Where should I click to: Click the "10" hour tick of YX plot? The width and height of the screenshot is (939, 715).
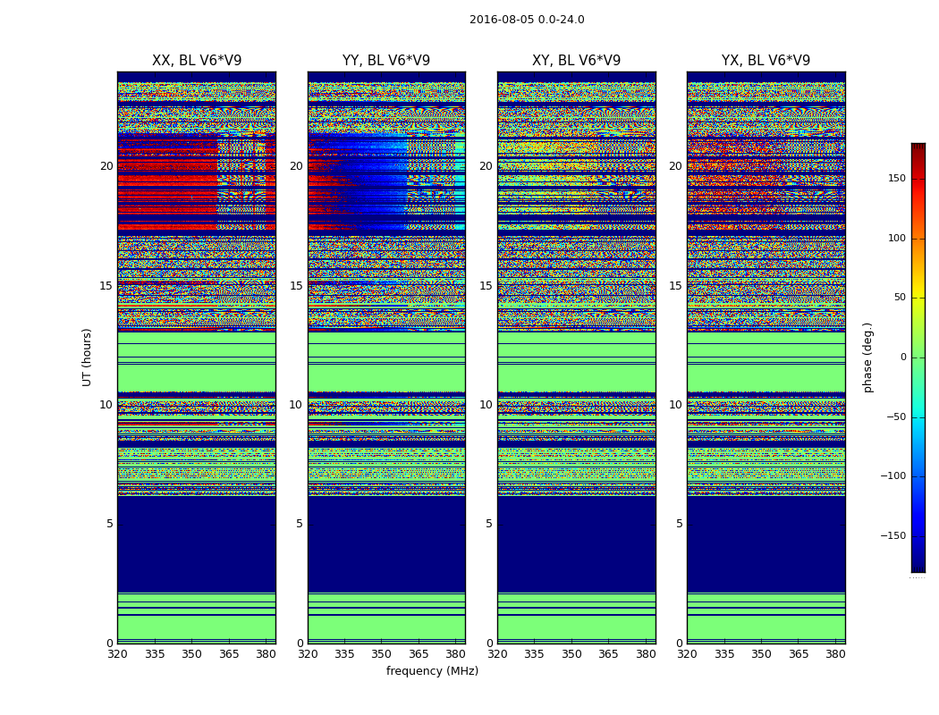coord(676,405)
